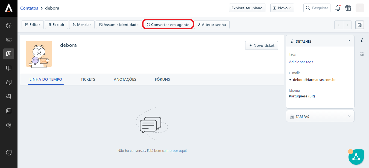This screenshot has height=168, width=369.
Task: Expand the Tarefas section
Action: point(349,116)
